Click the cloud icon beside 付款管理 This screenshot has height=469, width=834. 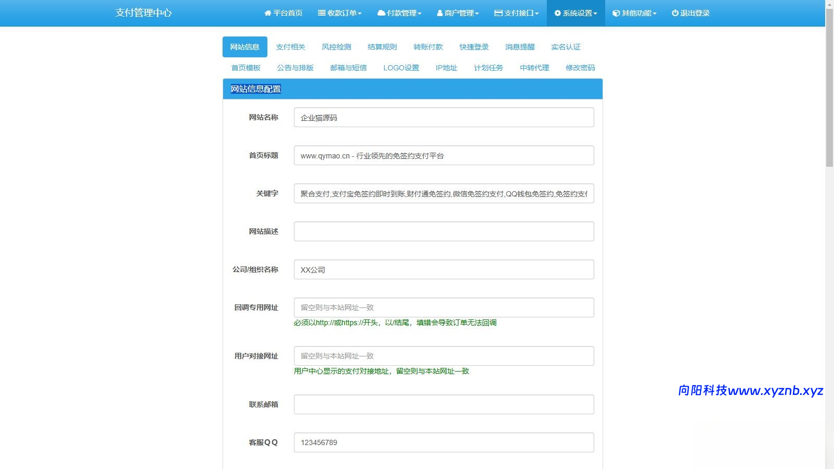click(x=381, y=13)
